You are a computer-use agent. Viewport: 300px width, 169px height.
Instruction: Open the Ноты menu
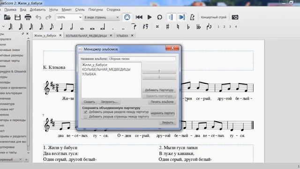tap(53, 9)
